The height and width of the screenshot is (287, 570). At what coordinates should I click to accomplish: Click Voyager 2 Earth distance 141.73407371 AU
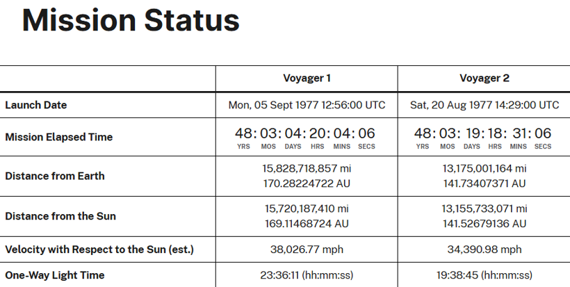(x=484, y=183)
